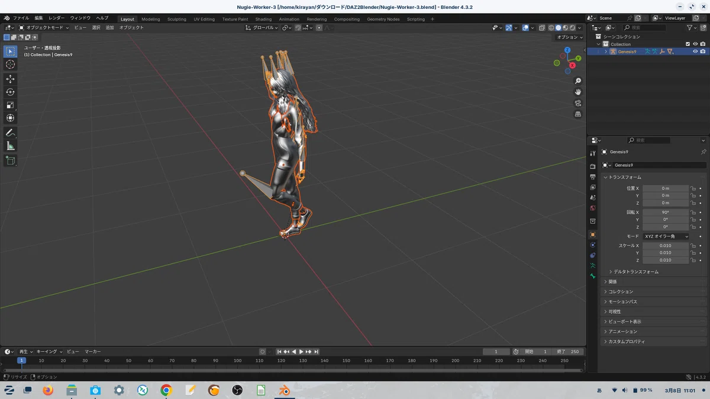Screen dimensions: 710x399
Task: Click the Select Box tool
Action: [x=10, y=51]
